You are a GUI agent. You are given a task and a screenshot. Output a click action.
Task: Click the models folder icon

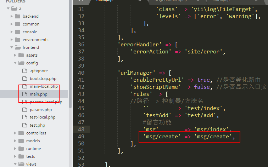pos(21,141)
